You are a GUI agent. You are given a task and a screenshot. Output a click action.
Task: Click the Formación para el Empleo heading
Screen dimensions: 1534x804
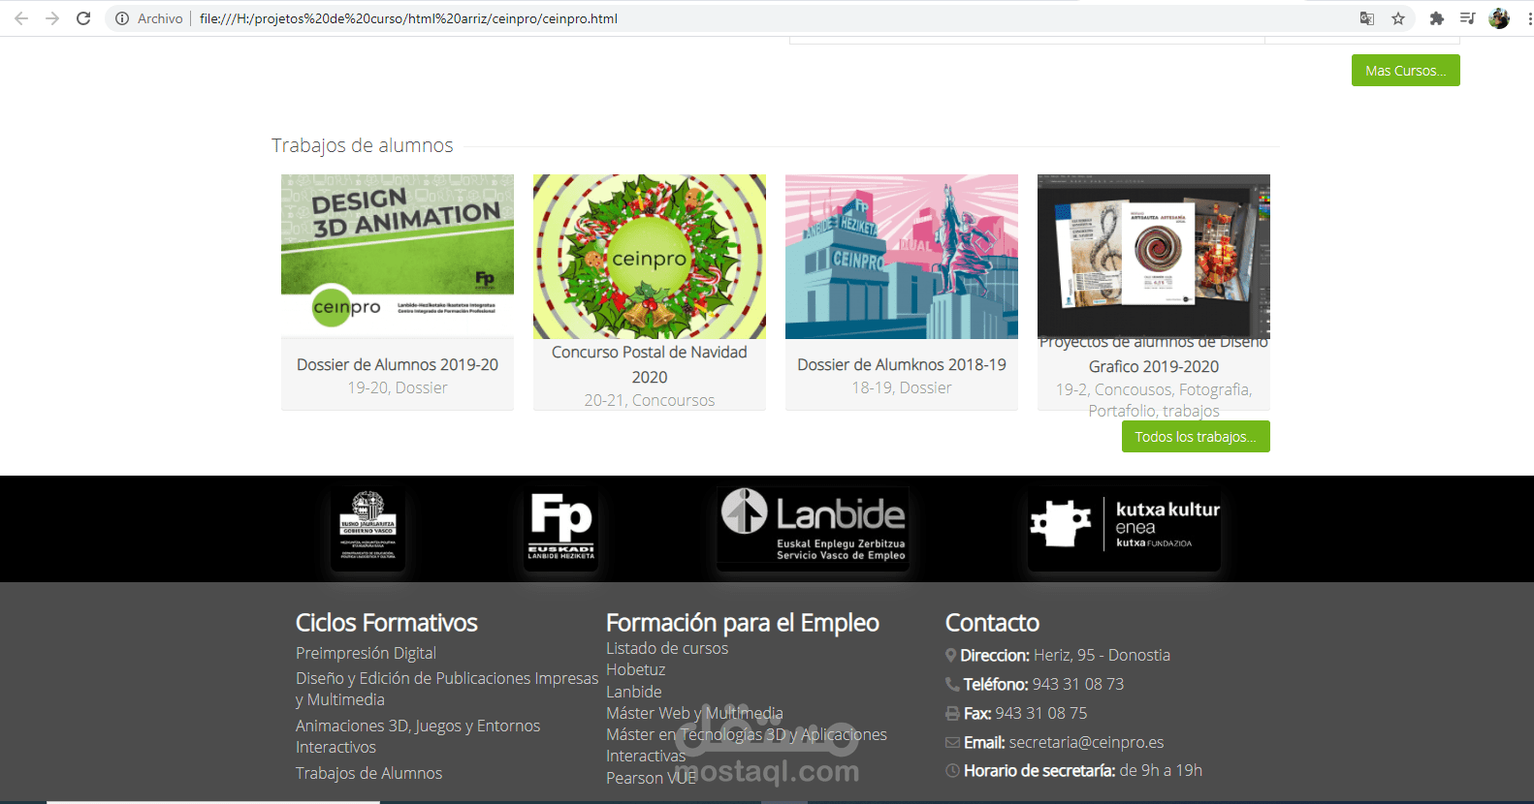[743, 622]
